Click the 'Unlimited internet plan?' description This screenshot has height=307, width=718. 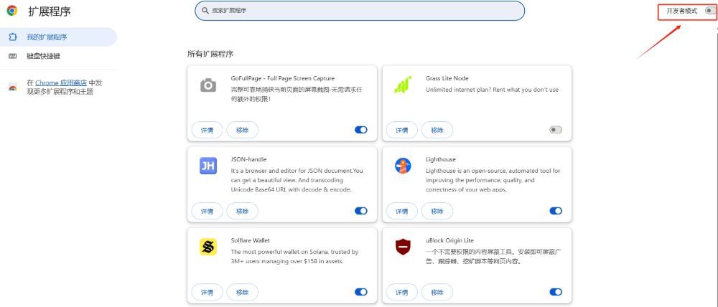click(x=492, y=90)
